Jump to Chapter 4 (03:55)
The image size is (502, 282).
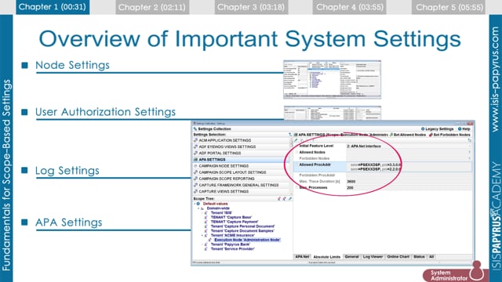click(x=350, y=7)
